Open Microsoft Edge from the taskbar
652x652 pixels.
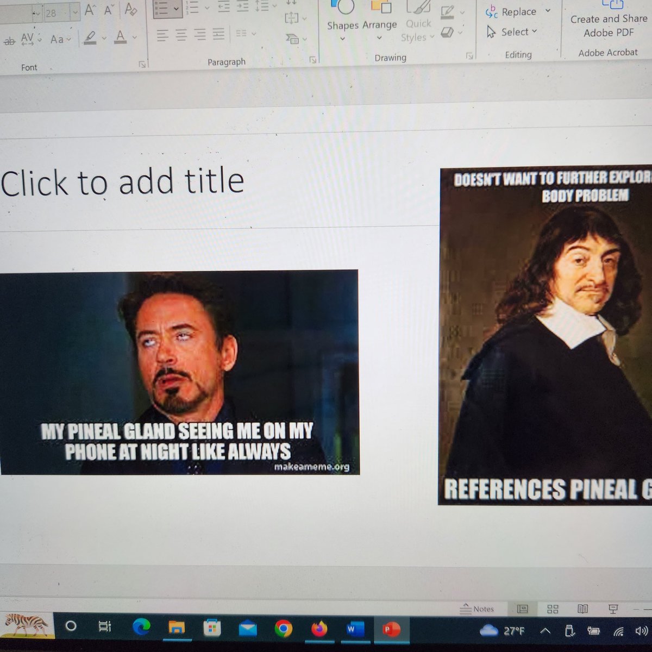(x=141, y=628)
